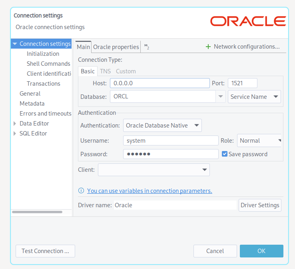The width and height of the screenshot is (295, 269).
Task: Open the Service Name dropdown
Action: pyautogui.click(x=254, y=96)
